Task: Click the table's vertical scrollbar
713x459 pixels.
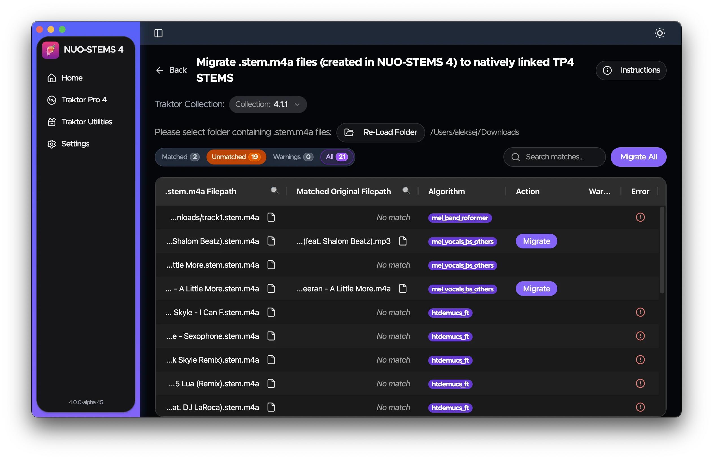Action: click(x=662, y=250)
